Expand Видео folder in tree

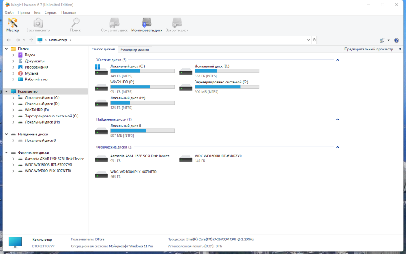(13, 55)
